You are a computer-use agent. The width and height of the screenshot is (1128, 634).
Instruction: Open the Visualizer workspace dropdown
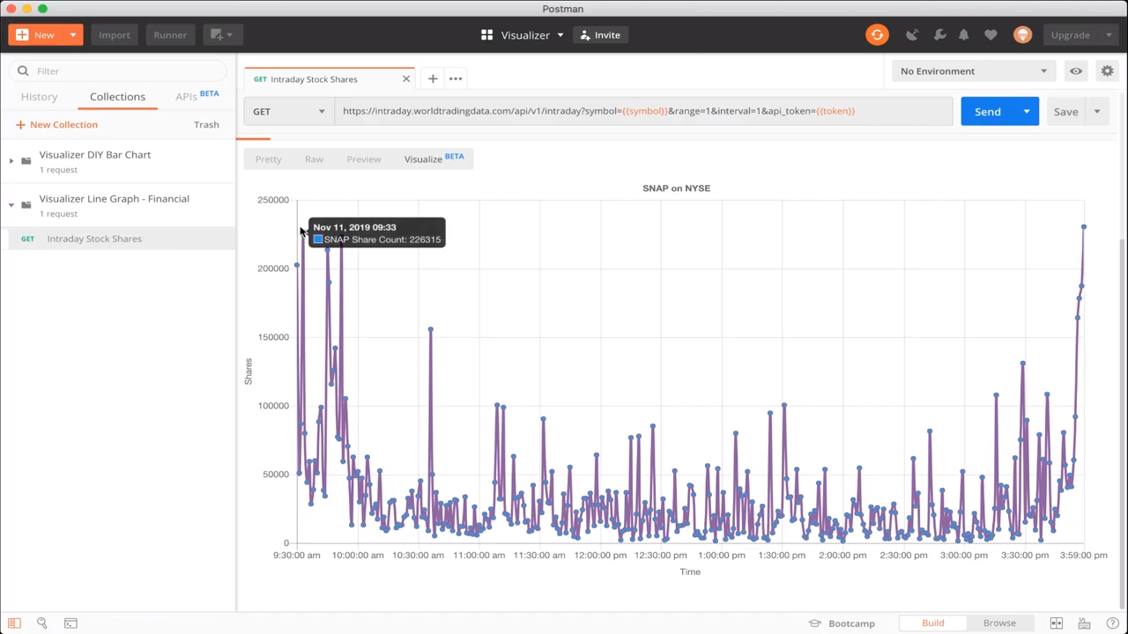pos(560,35)
